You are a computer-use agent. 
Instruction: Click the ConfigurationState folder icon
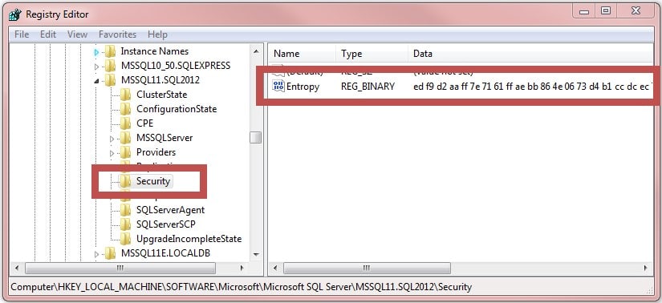[x=125, y=109]
